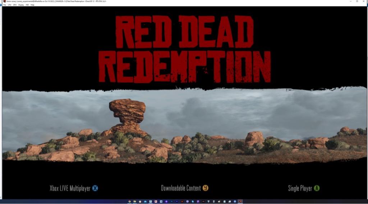
Task: Minimize the Xenia window
Action: tap(351, 1)
